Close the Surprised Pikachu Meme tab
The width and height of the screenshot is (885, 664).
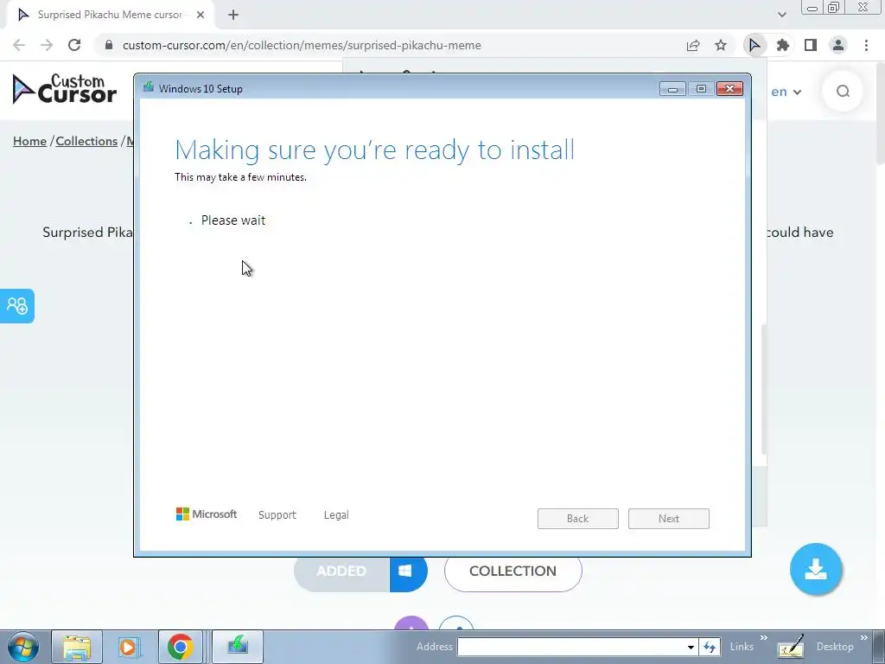pyautogui.click(x=201, y=16)
